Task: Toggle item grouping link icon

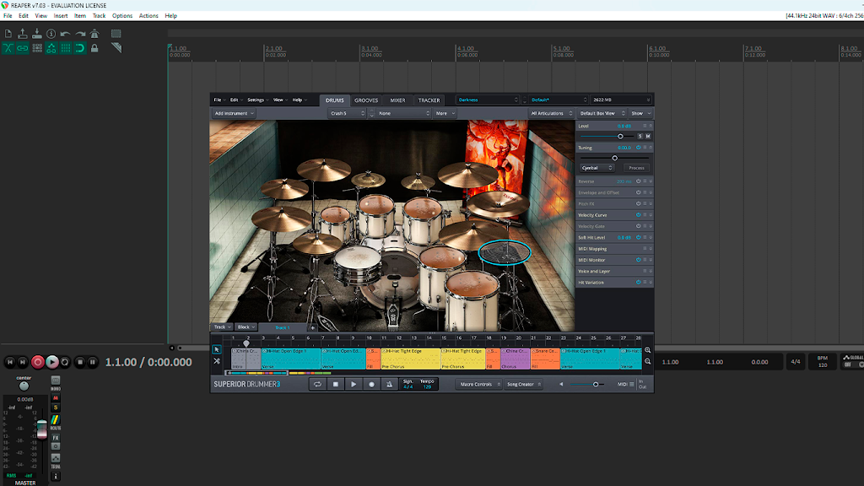Action: [x=23, y=48]
